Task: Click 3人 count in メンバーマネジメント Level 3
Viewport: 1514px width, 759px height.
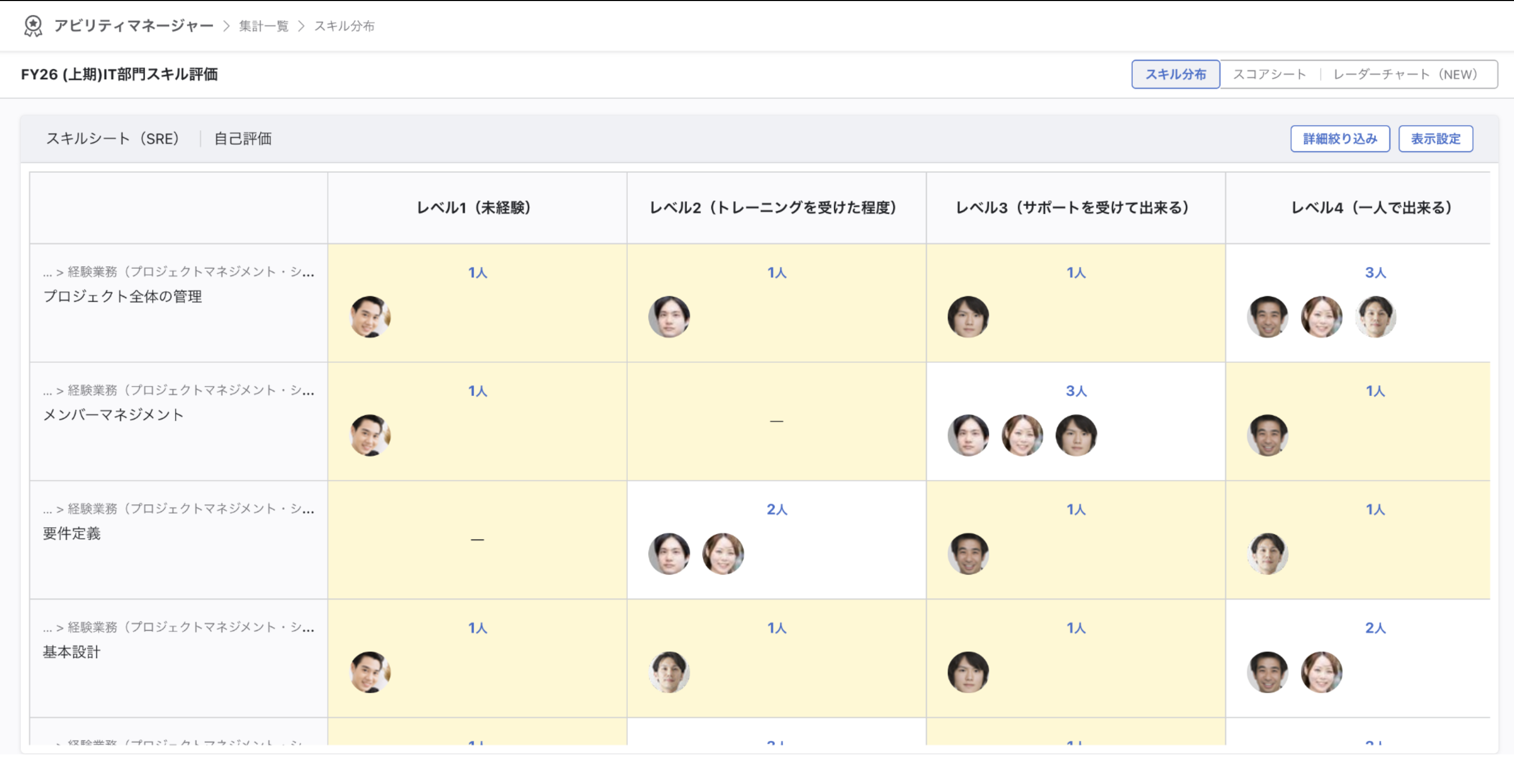Action: click(x=1076, y=391)
